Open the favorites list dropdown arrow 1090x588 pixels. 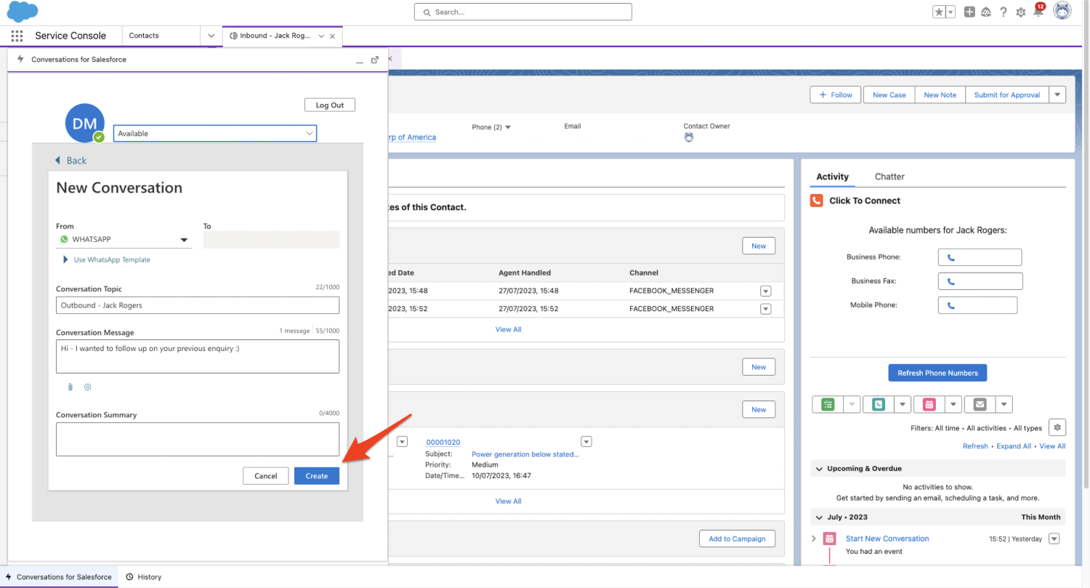[x=950, y=12]
